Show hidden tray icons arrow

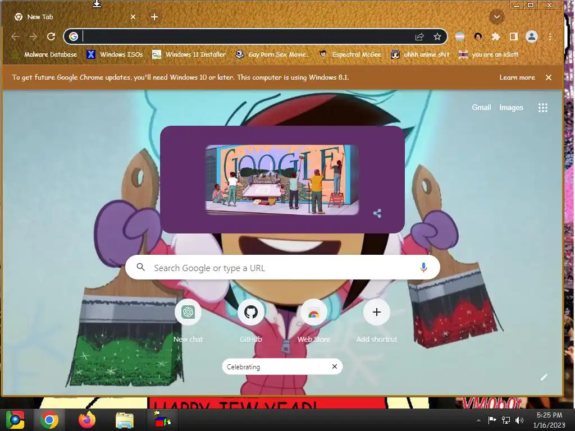click(478, 420)
